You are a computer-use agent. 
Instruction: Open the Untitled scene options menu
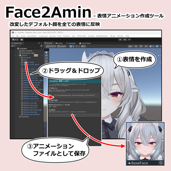tap(41, 49)
